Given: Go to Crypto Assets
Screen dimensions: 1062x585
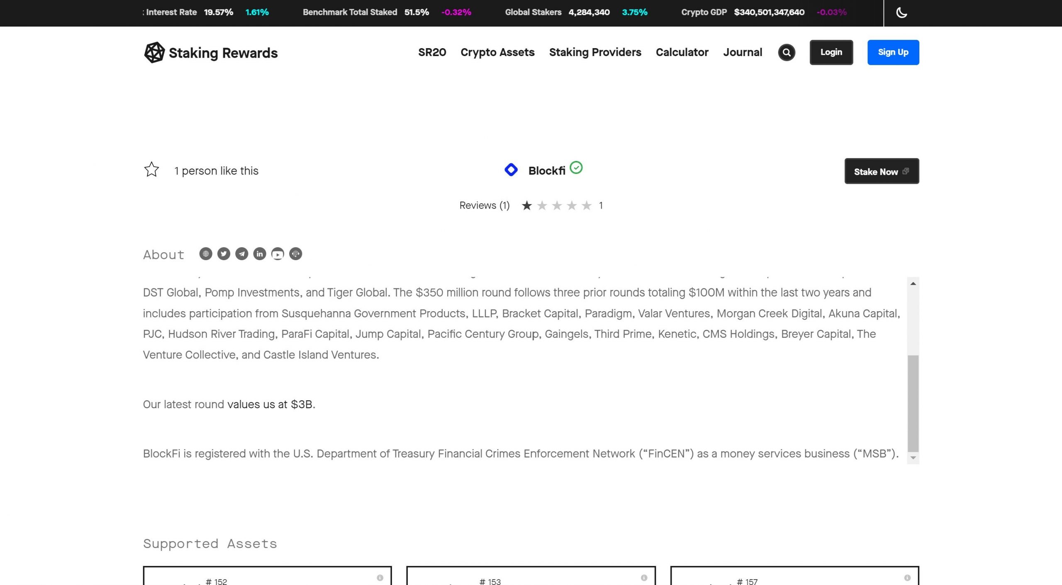Looking at the screenshot, I should pos(497,52).
